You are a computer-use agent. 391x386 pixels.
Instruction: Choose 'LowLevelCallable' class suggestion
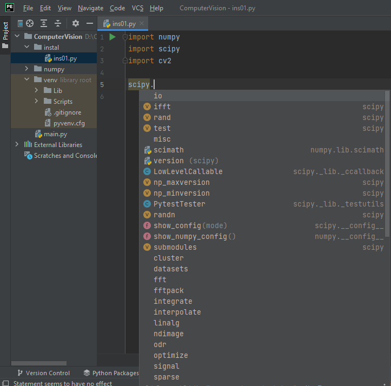click(262, 171)
